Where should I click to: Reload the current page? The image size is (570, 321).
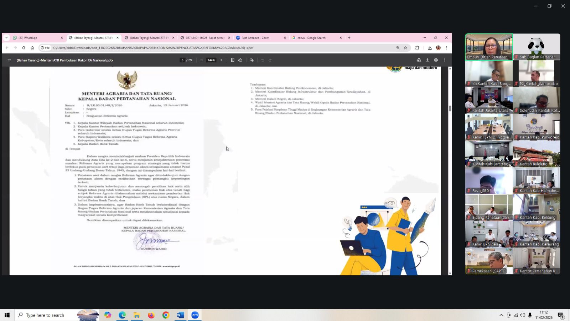point(24,48)
